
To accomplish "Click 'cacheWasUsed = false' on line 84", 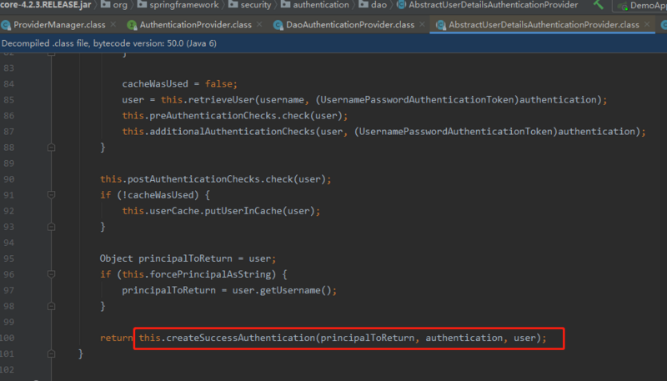I will [178, 83].
